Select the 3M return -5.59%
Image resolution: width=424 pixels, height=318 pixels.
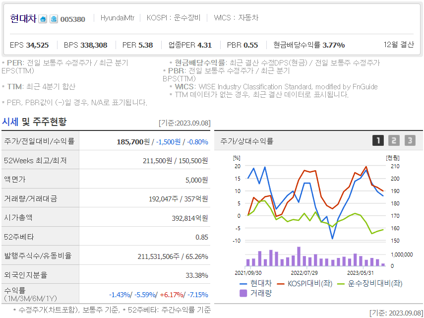pos(145,295)
